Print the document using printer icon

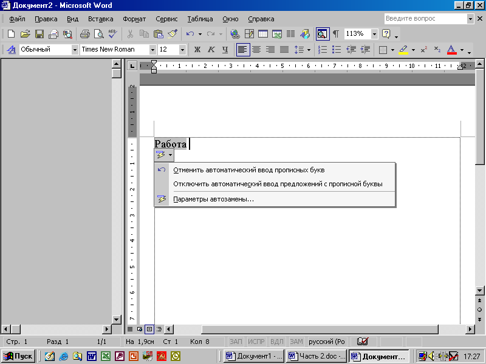(x=84, y=34)
